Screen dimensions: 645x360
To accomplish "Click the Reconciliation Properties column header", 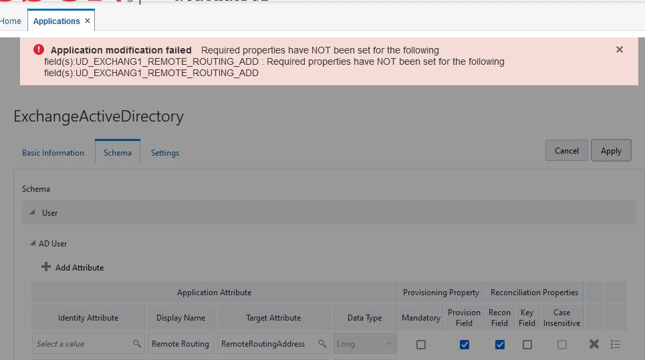I will click(534, 292).
